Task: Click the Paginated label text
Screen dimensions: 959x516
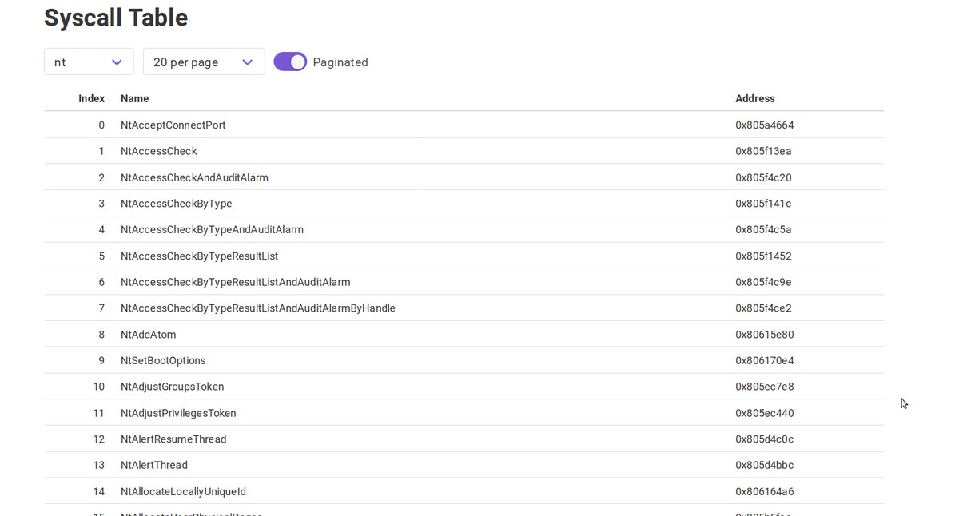Action: point(340,62)
